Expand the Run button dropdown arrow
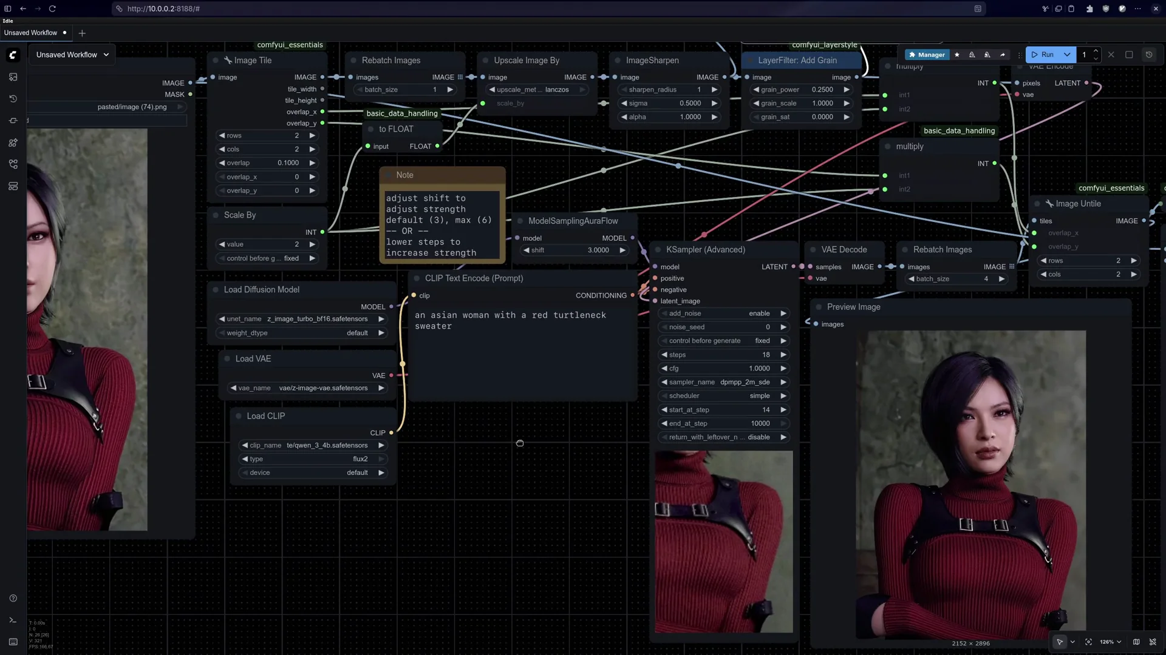The height and width of the screenshot is (655, 1166). tap(1067, 55)
